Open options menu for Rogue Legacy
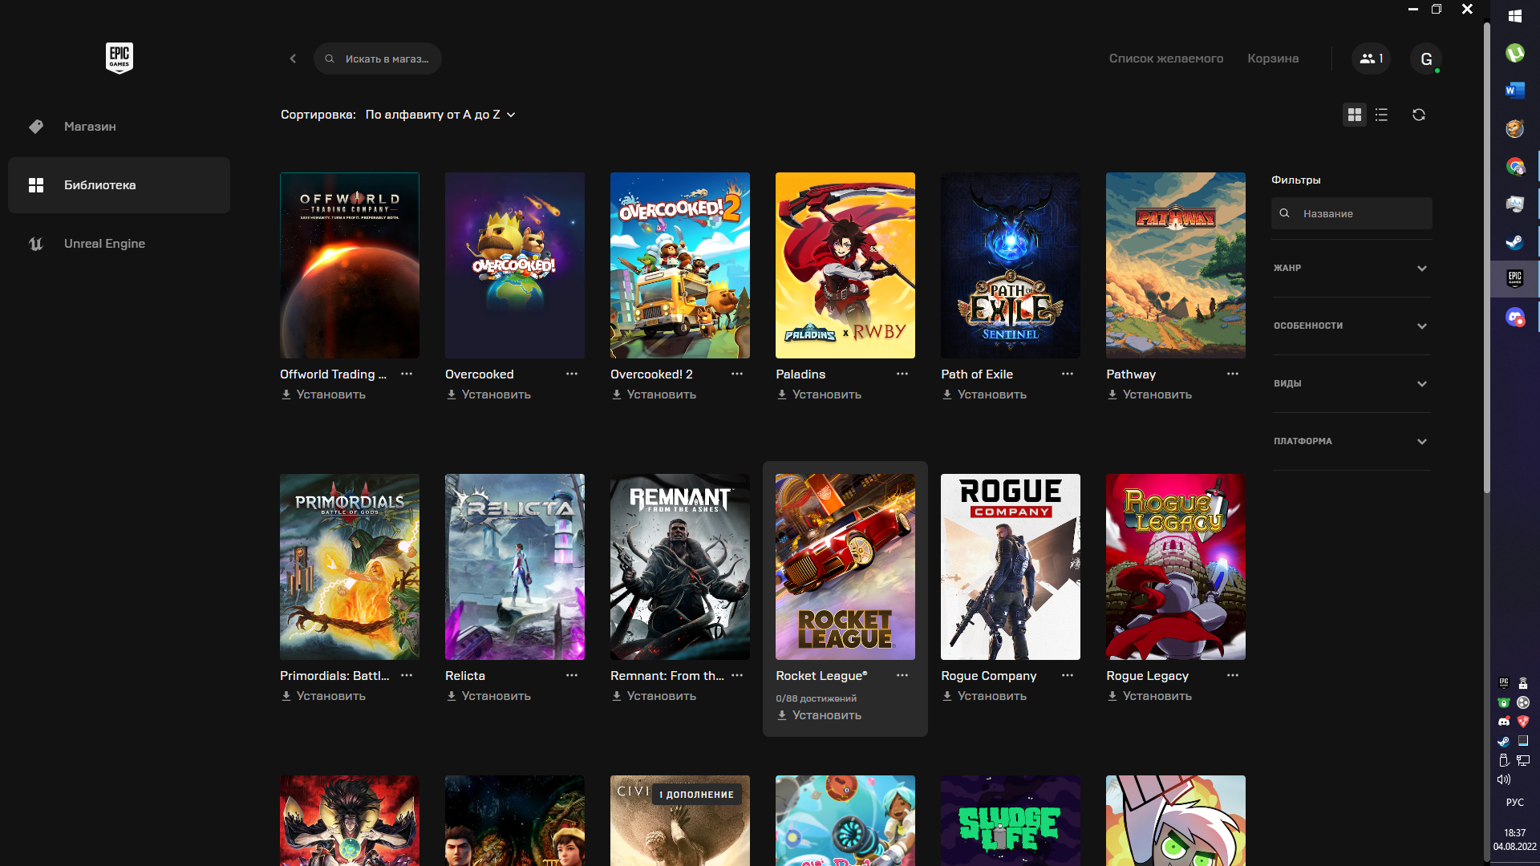 click(1233, 676)
